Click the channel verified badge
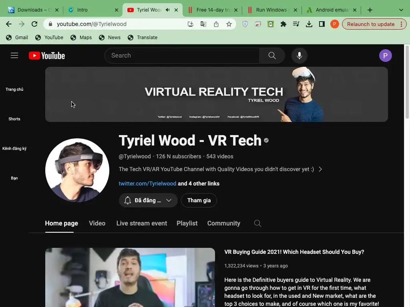 click(266, 140)
